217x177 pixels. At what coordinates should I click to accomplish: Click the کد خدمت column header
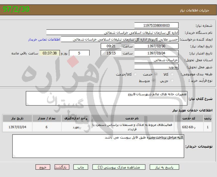(189, 118)
